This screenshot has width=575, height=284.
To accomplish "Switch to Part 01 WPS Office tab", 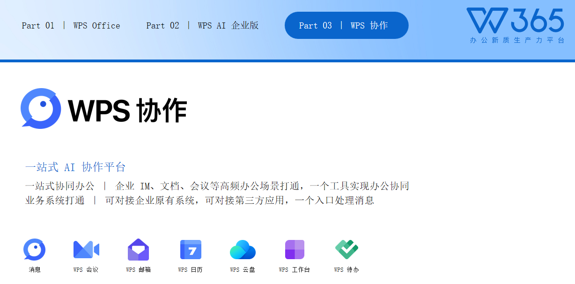I will (71, 26).
